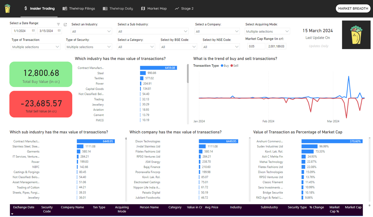Open calendar picker for end date 3/15/2024
The height and width of the screenshot is (217, 373).
click(59, 31)
